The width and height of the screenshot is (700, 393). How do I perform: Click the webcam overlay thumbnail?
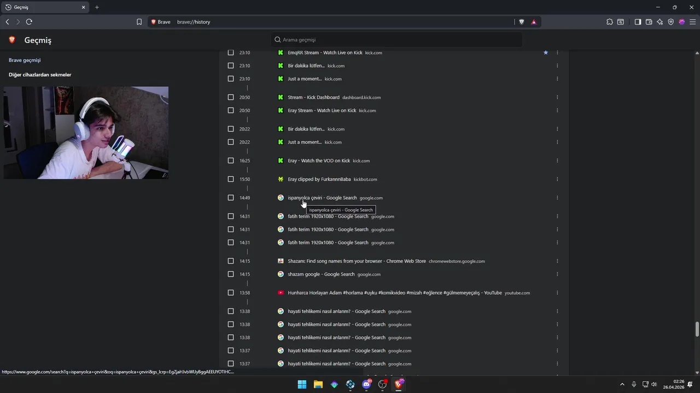(86, 133)
